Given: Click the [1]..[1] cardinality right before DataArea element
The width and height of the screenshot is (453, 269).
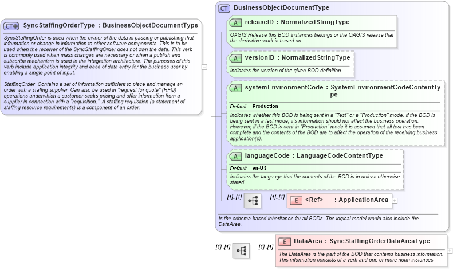Looking at the screenshot, I should (x=266, y=247).
